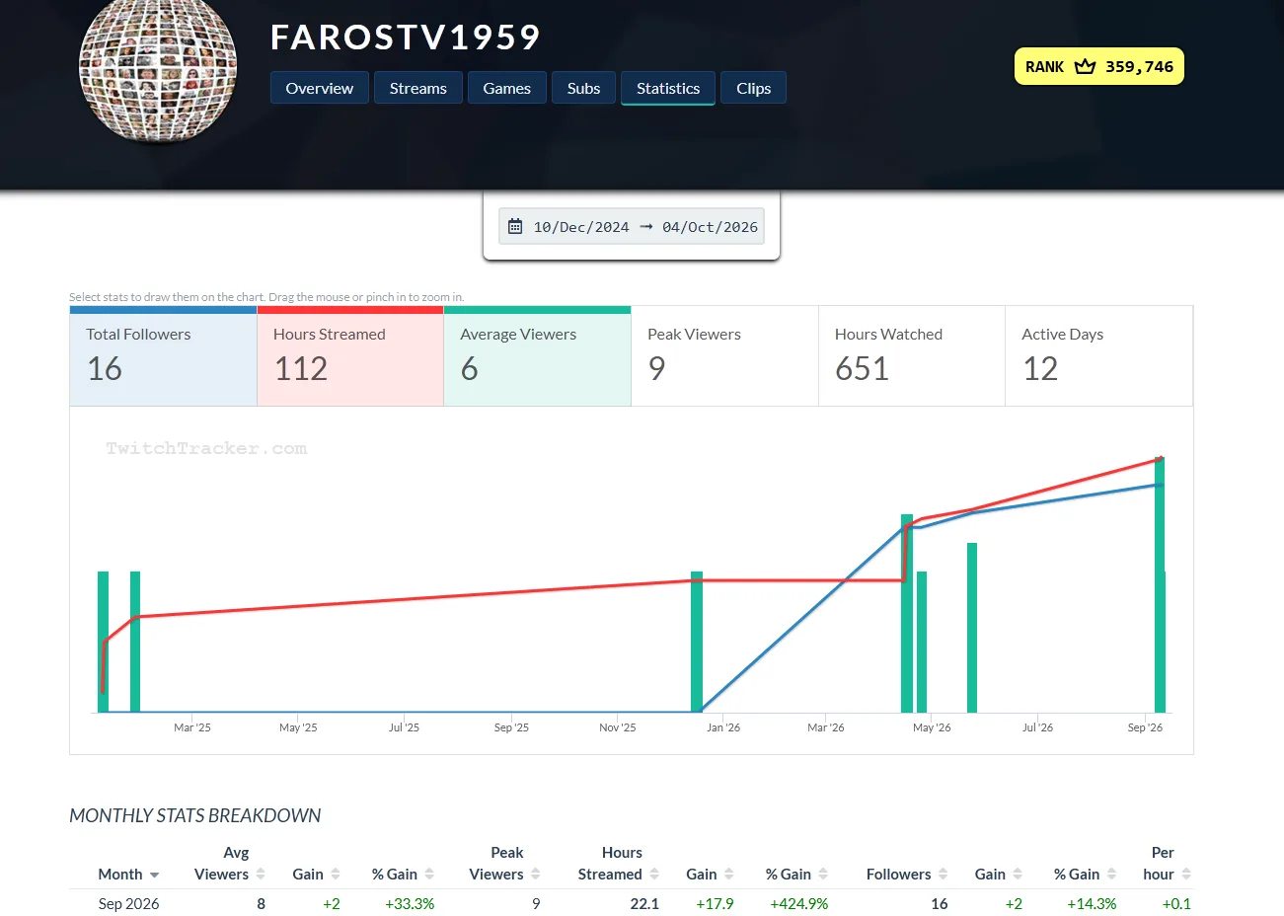Click the FAROSTV1959 channel name
1284x916 pixels.
point(406,38)
